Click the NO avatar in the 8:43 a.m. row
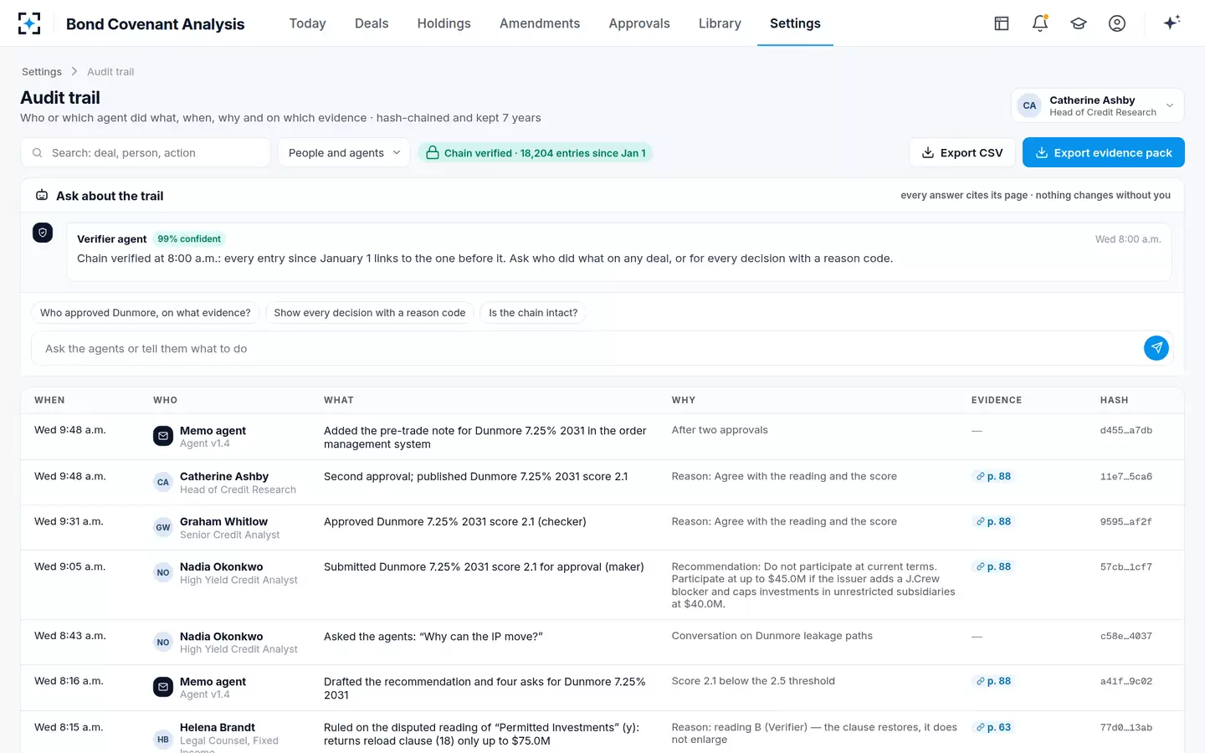Screen dimensions: 1205x753 tap(163, 643)
